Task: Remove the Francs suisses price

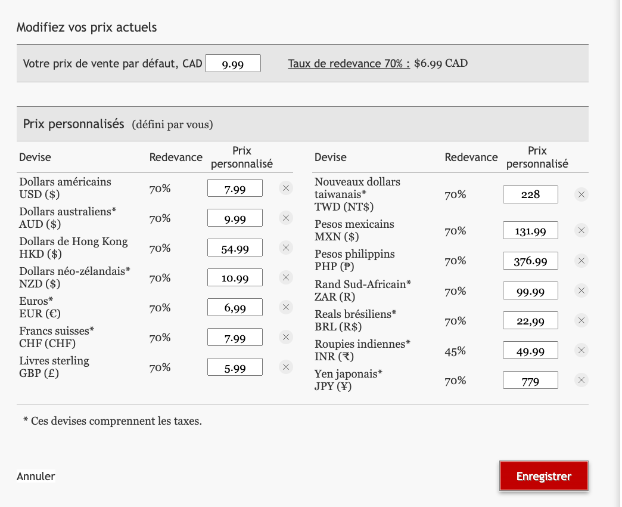Action: (285, 337)
